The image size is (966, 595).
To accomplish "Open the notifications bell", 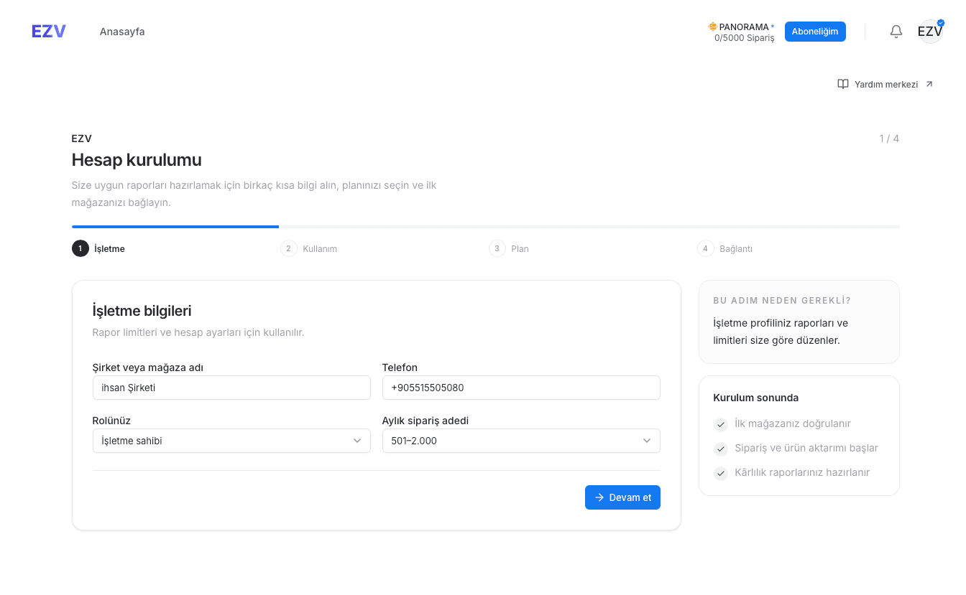I will [x=896, y=32].
